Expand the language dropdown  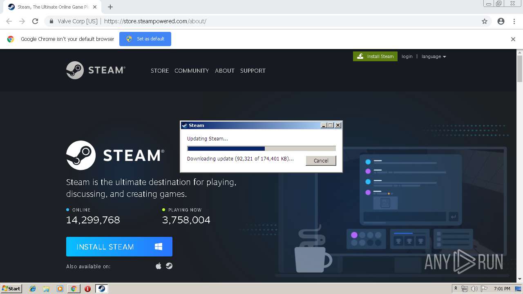(434, 56)
